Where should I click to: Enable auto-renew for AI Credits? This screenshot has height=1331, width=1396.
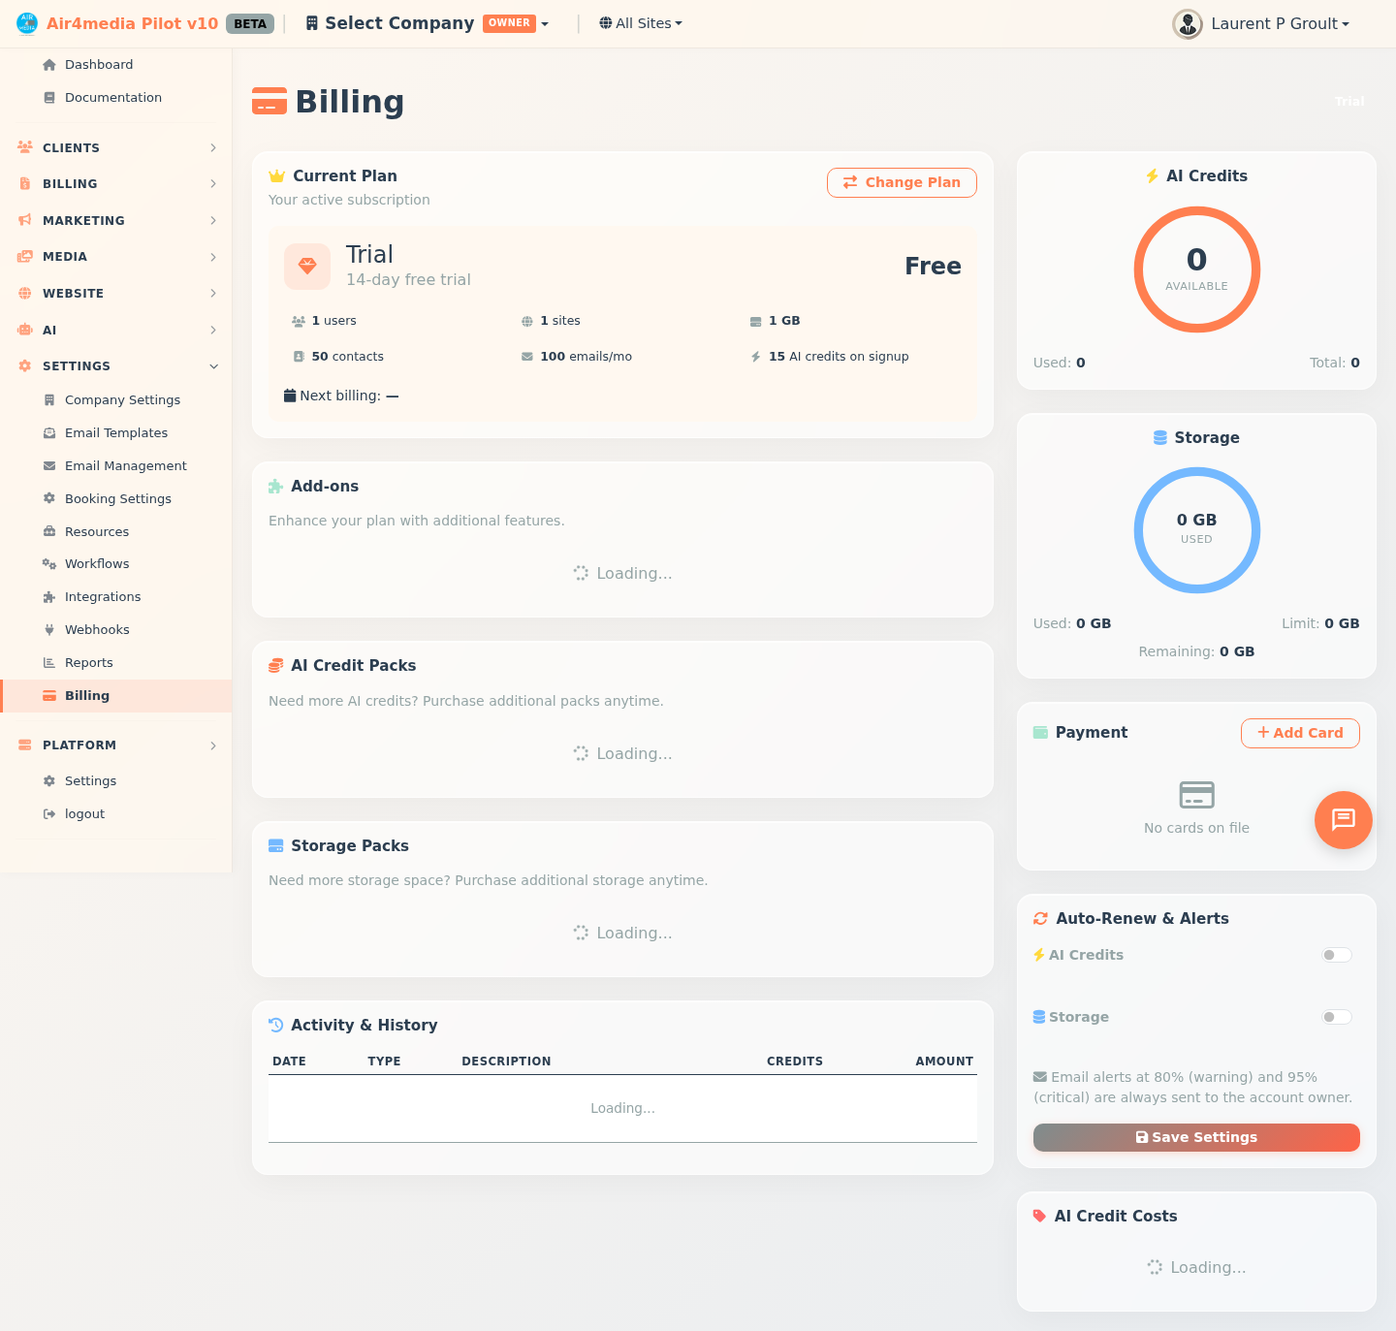1336,955
